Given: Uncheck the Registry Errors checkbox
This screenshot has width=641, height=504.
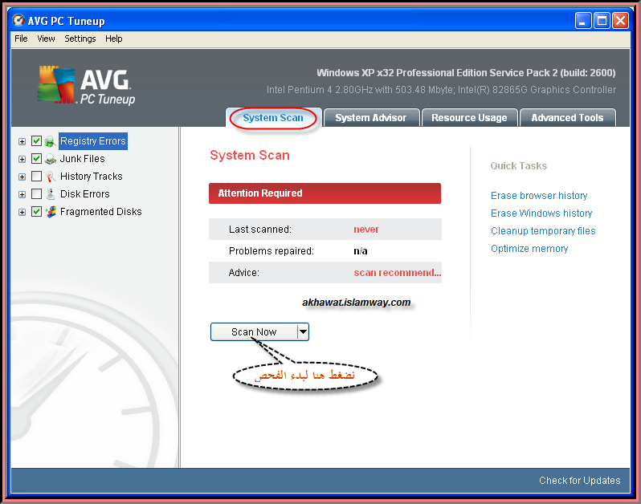Looking at the screenshot, I should 36,141.
